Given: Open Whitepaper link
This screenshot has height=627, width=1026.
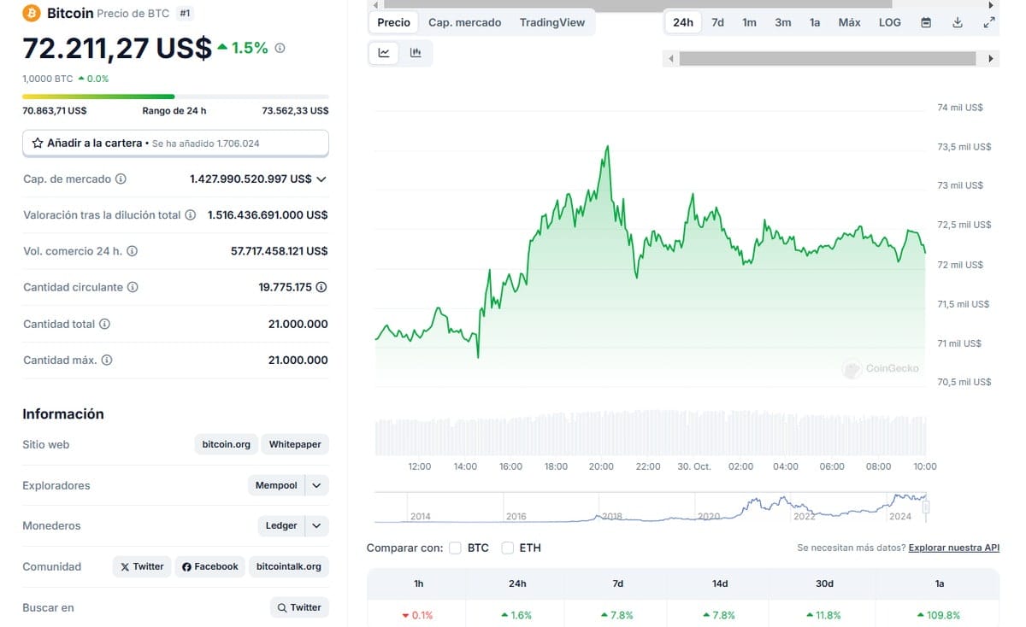Looking at the screenshot, I should coord(295,445).
